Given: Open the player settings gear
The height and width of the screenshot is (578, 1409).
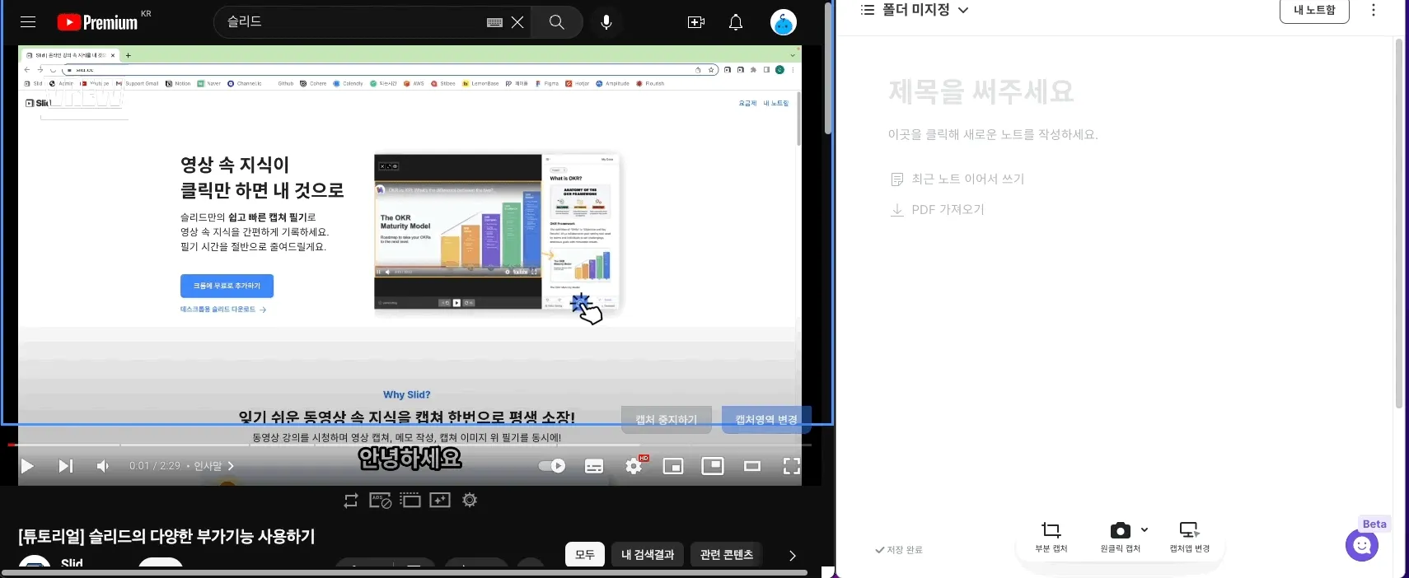Looking at the screenshot, I should tap(634, 466).
